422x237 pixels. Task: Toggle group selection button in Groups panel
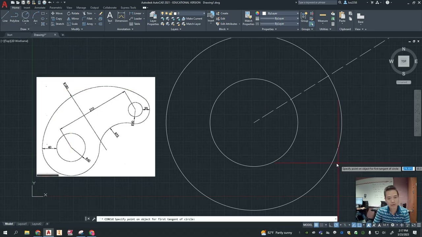tap(312, 24)
